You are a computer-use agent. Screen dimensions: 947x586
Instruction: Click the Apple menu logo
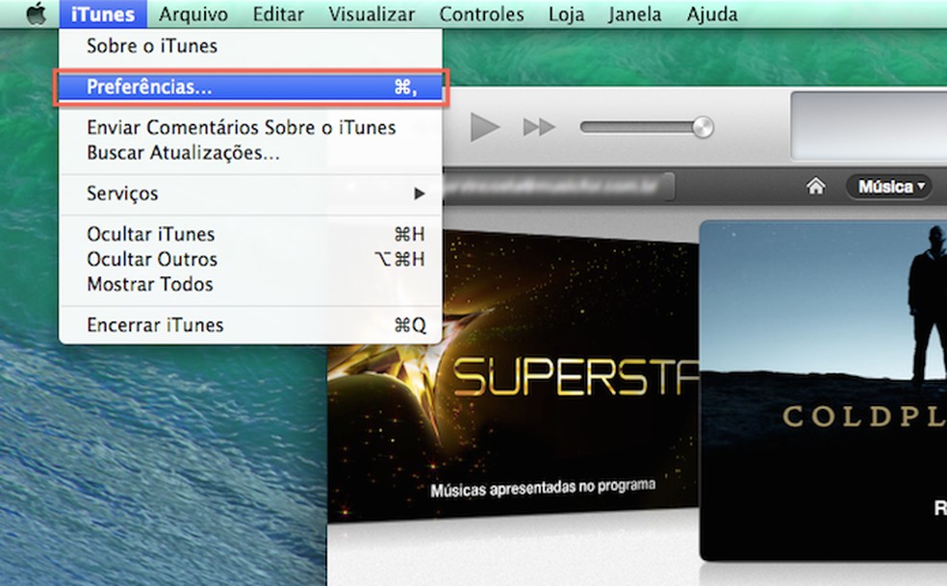[38, 13]
